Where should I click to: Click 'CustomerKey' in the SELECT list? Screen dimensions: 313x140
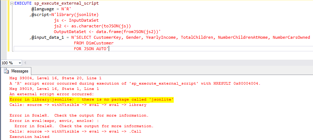pos(107,37)
